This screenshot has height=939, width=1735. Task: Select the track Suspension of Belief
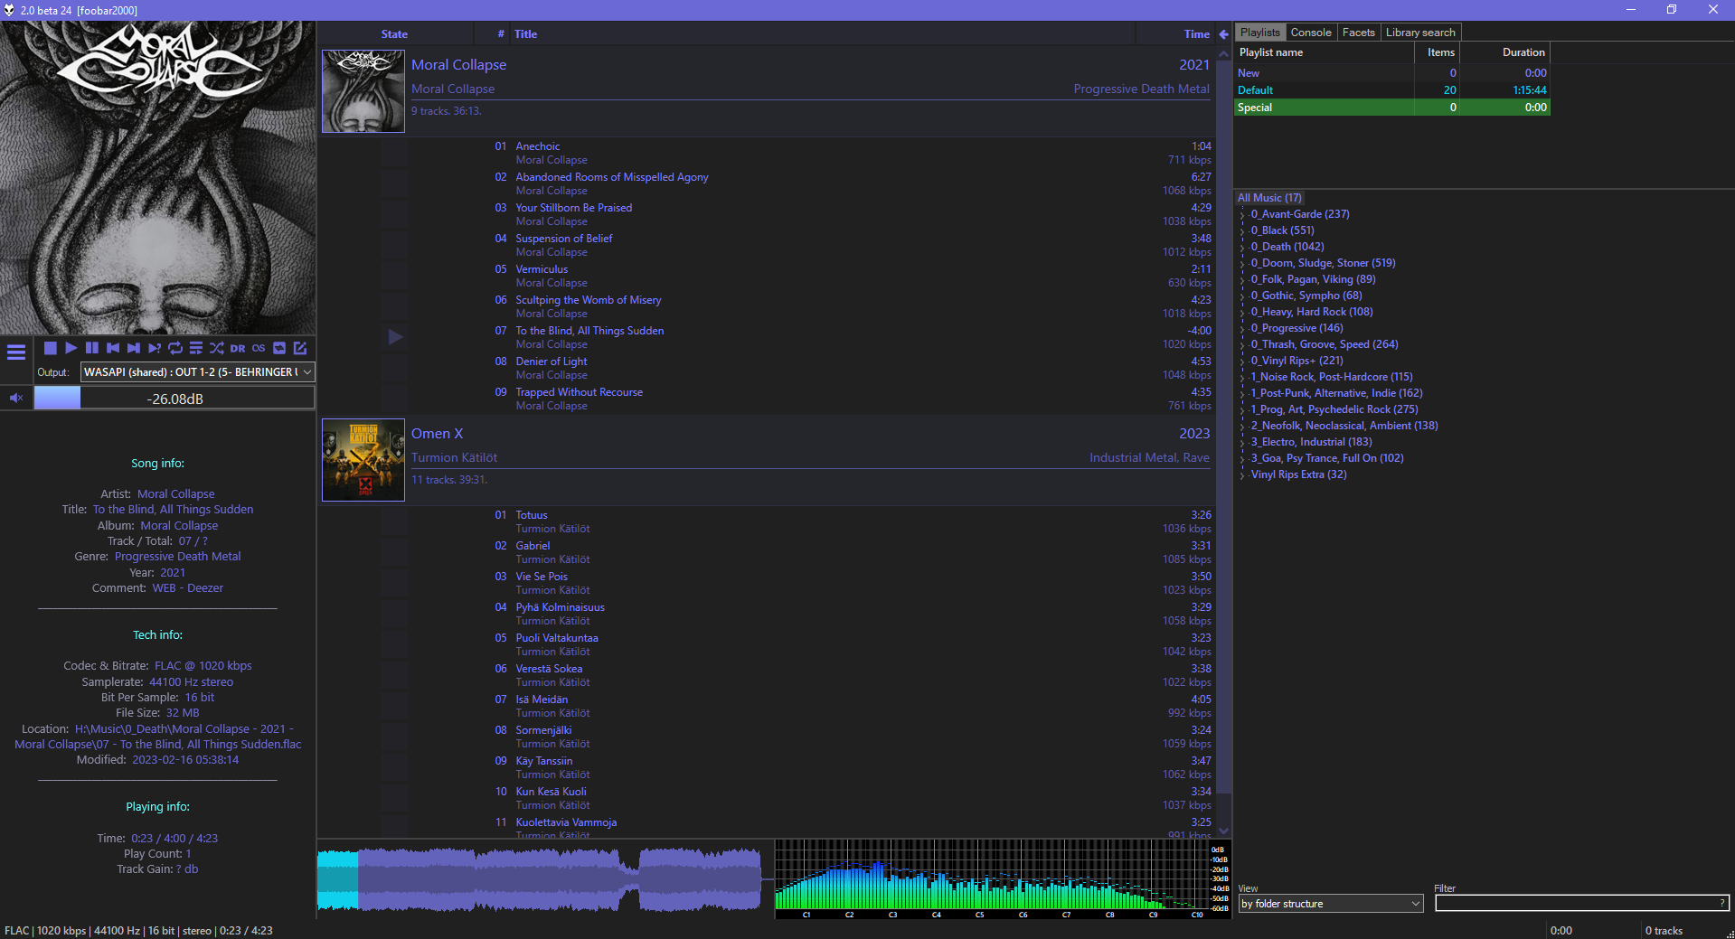click(564, 239)
